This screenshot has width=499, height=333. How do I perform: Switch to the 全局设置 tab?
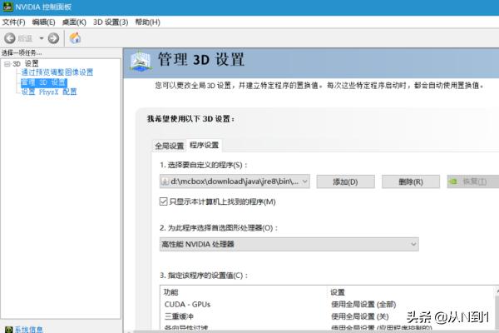pyautogui.click(x=170, y=146)
